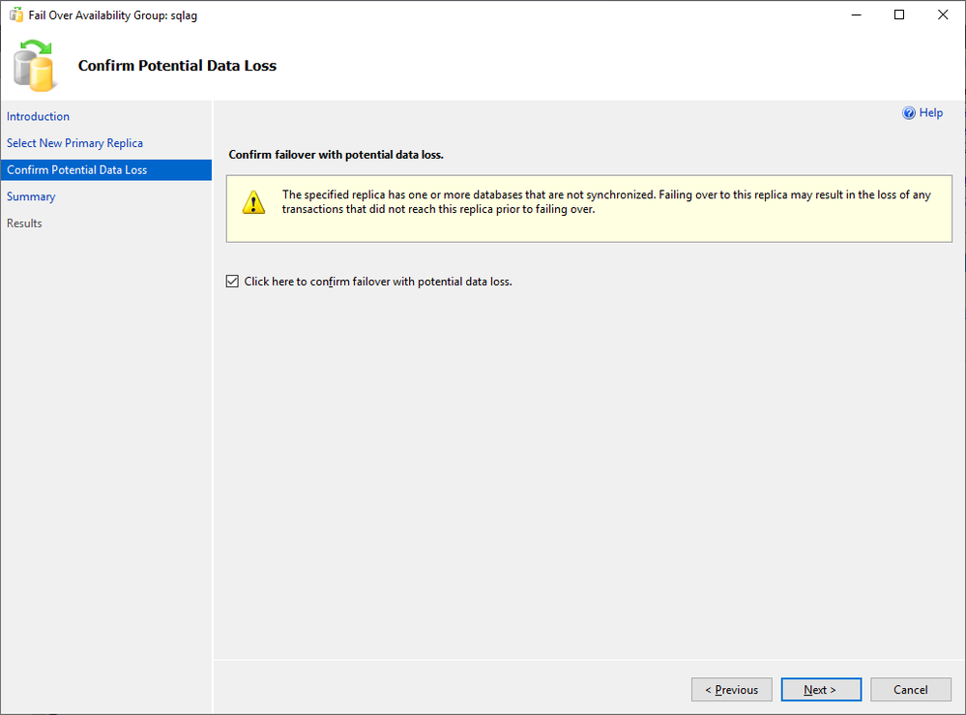966x715 pixels.
Task: Click the confirm failover checkbox label text
Action: click(377, 282)
